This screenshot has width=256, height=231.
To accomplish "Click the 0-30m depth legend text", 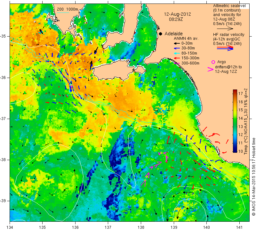I will click(187, 43).
